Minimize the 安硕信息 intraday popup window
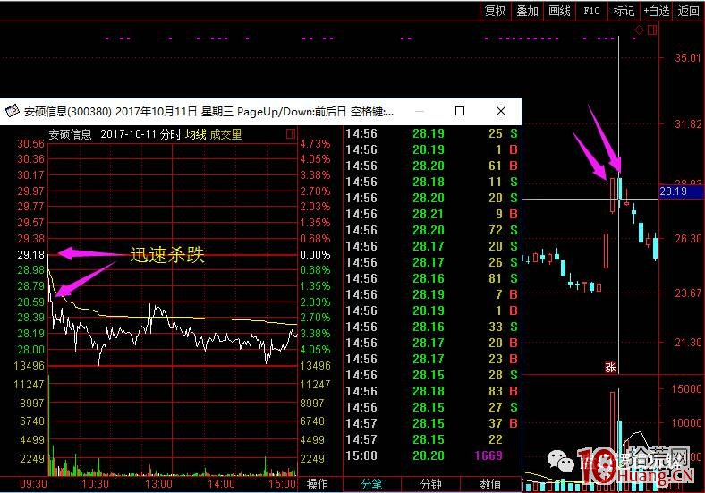The height and width of the screenshot is (493, 705). [419, 111]
